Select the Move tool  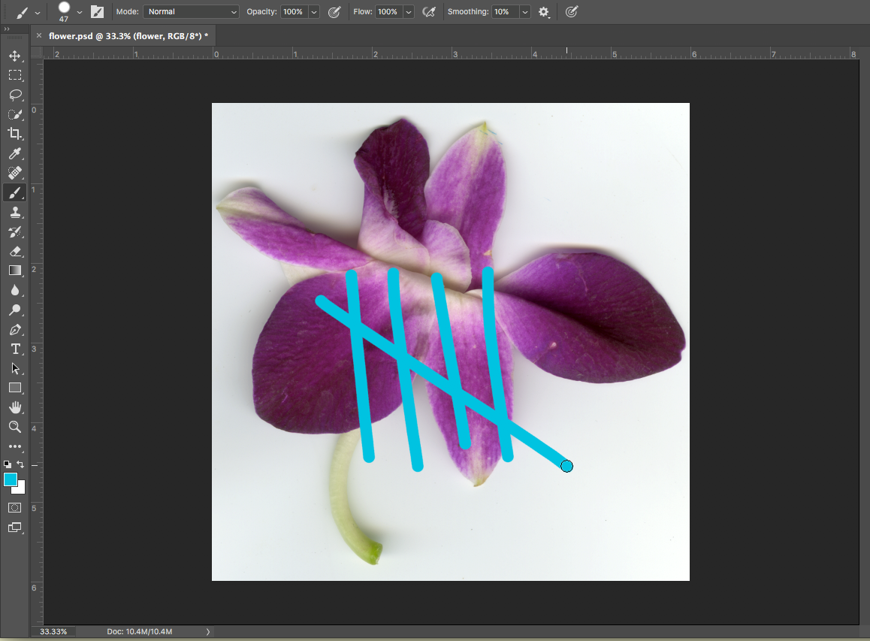pyautogui.click(x=14, y=56)
